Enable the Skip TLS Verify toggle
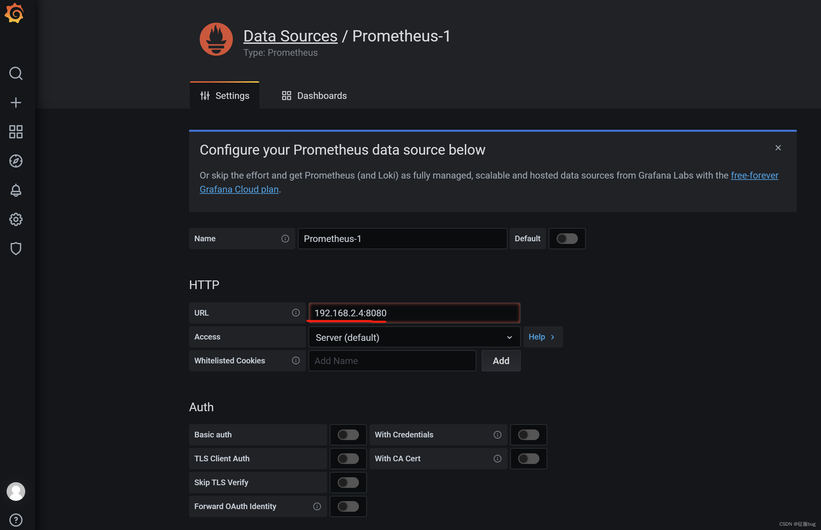 pos(348,482)
